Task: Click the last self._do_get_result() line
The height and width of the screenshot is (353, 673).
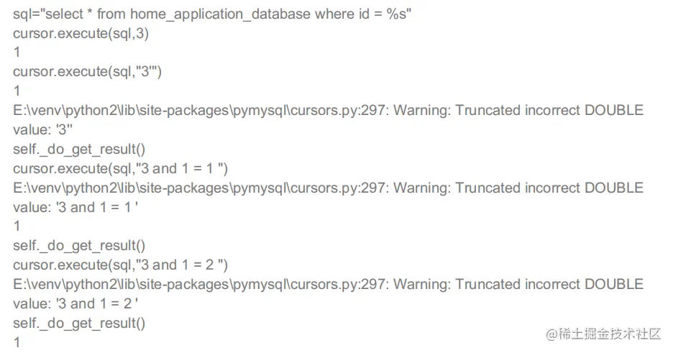Action: [79, 323]
